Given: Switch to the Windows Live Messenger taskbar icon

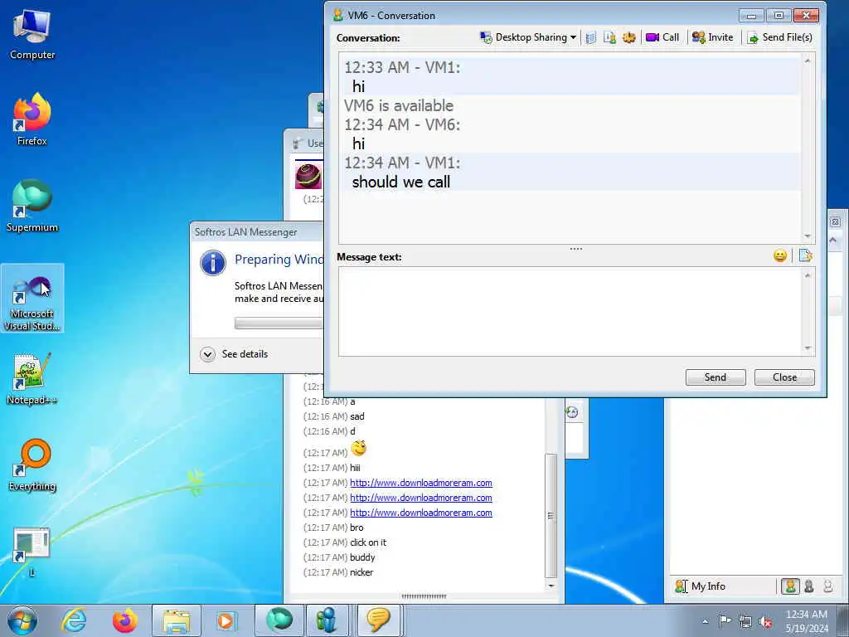Looking at the screenshot, I should tap(327, 620).
